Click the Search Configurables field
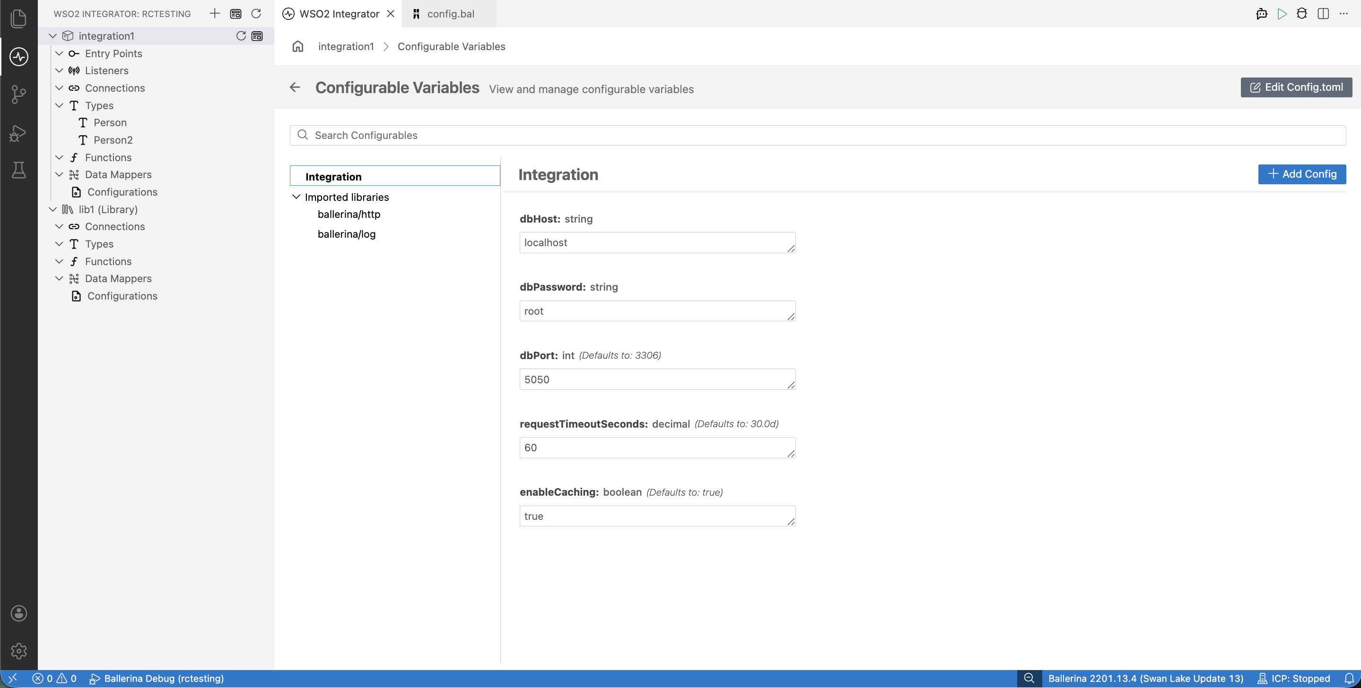 817,135
